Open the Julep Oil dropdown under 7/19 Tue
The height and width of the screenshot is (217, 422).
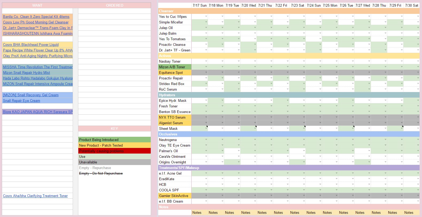[239, 28]
